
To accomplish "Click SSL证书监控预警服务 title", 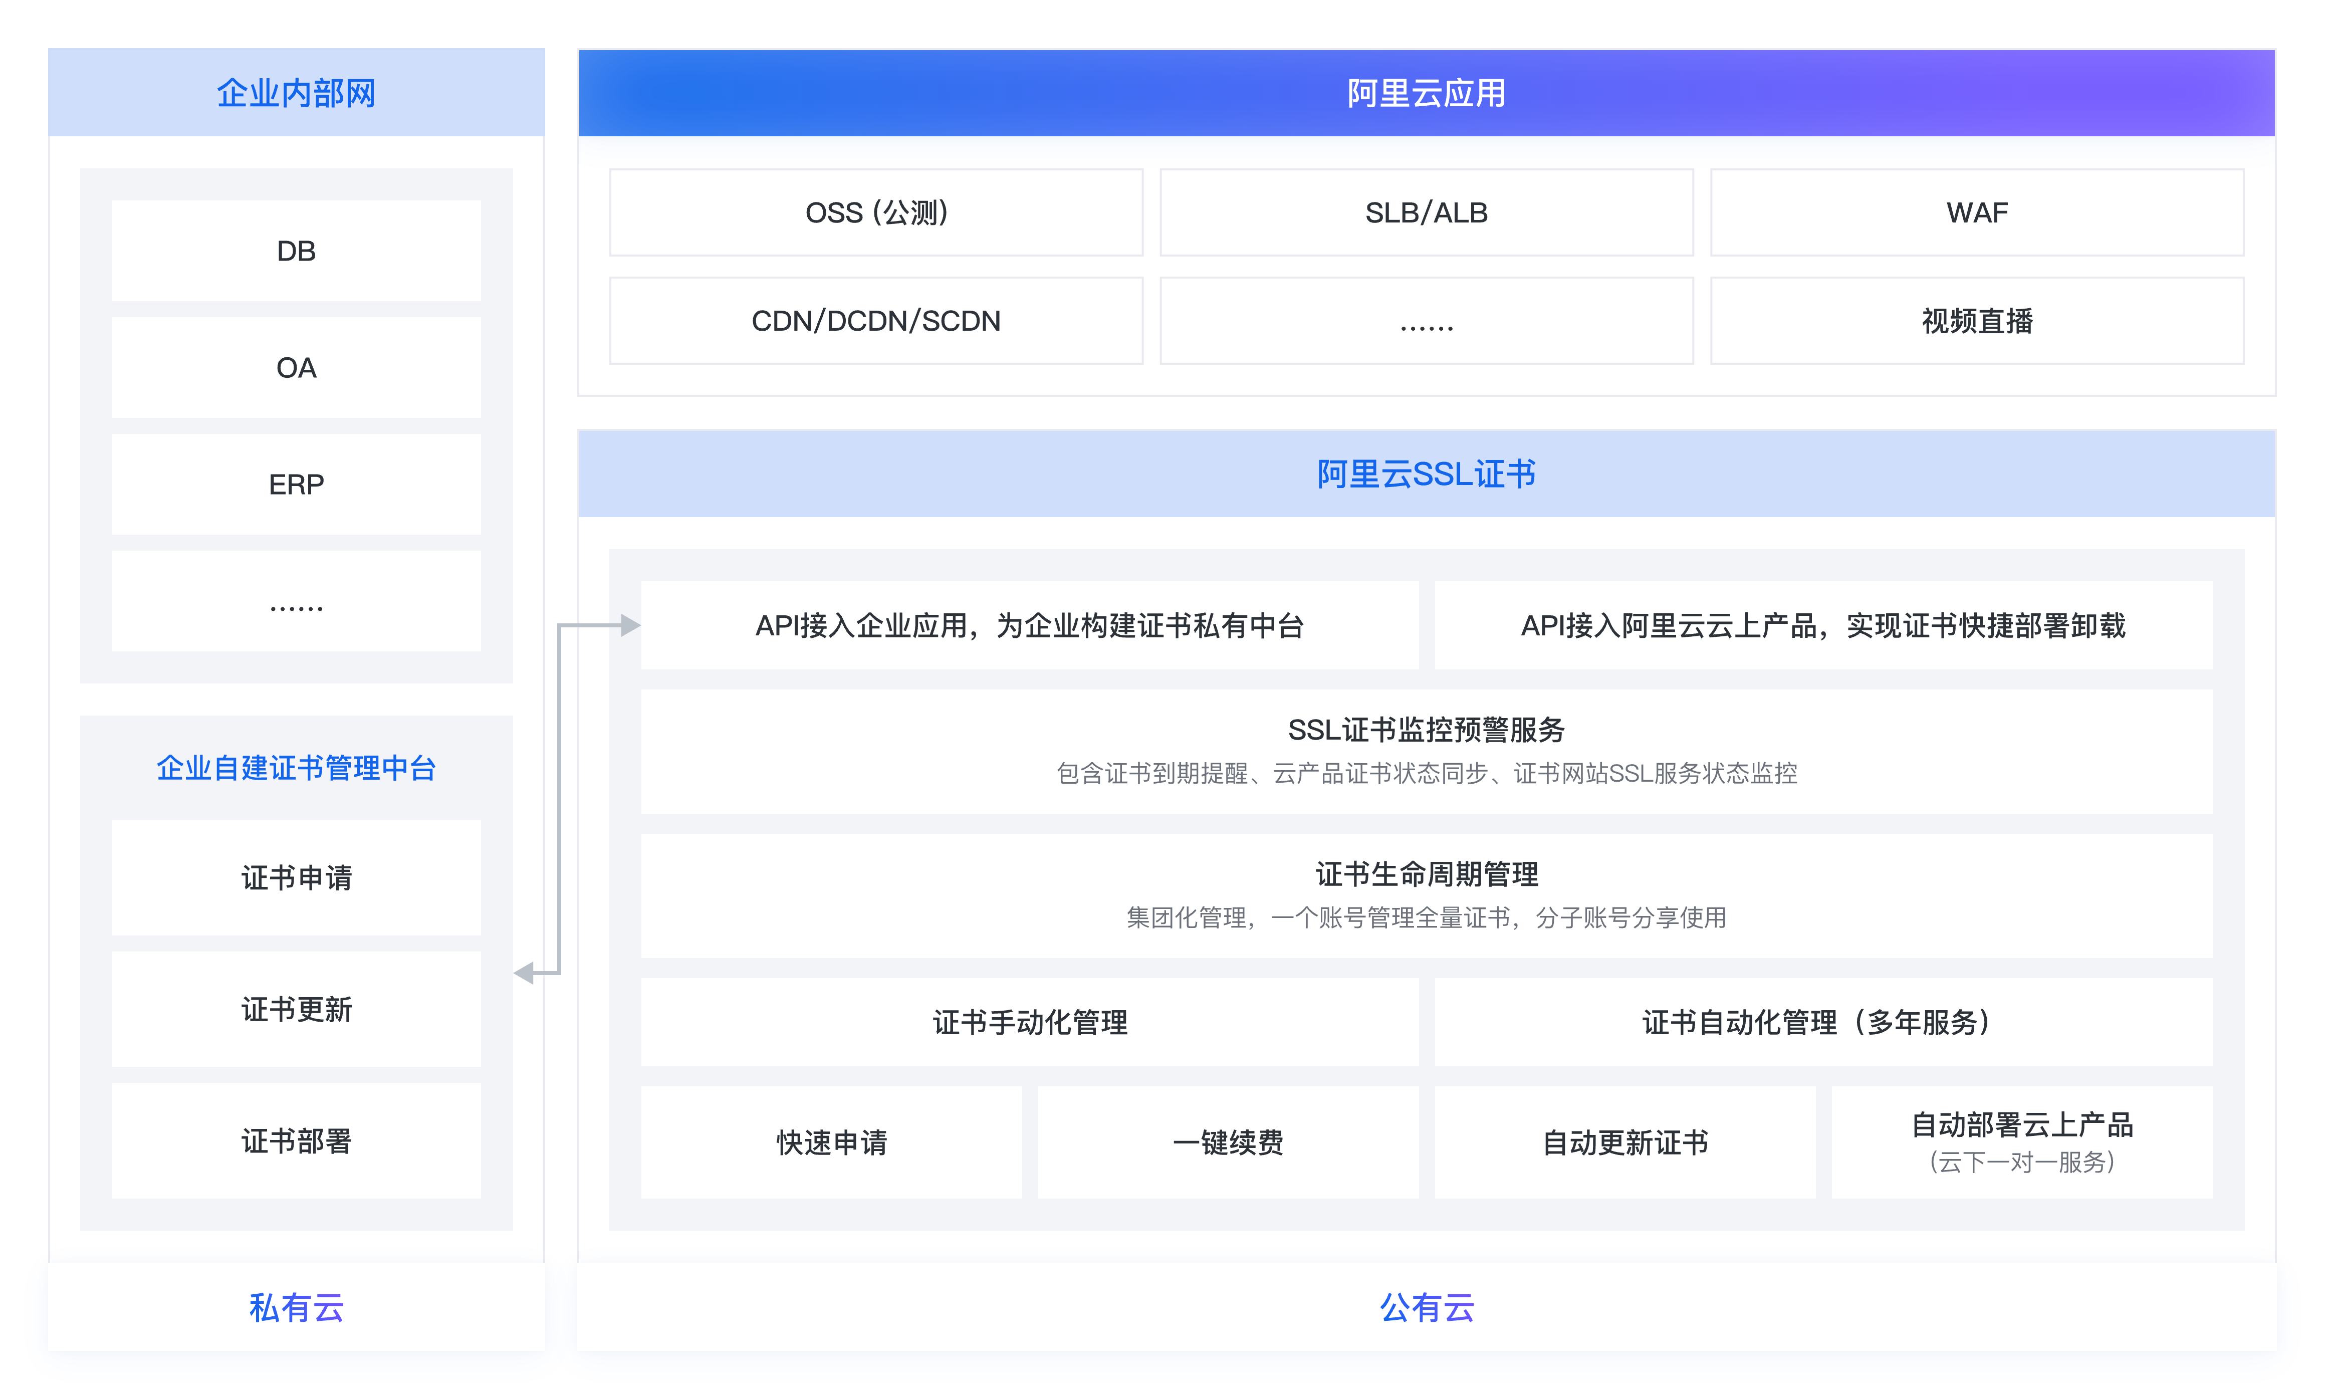I will [x=1426, y=730].
